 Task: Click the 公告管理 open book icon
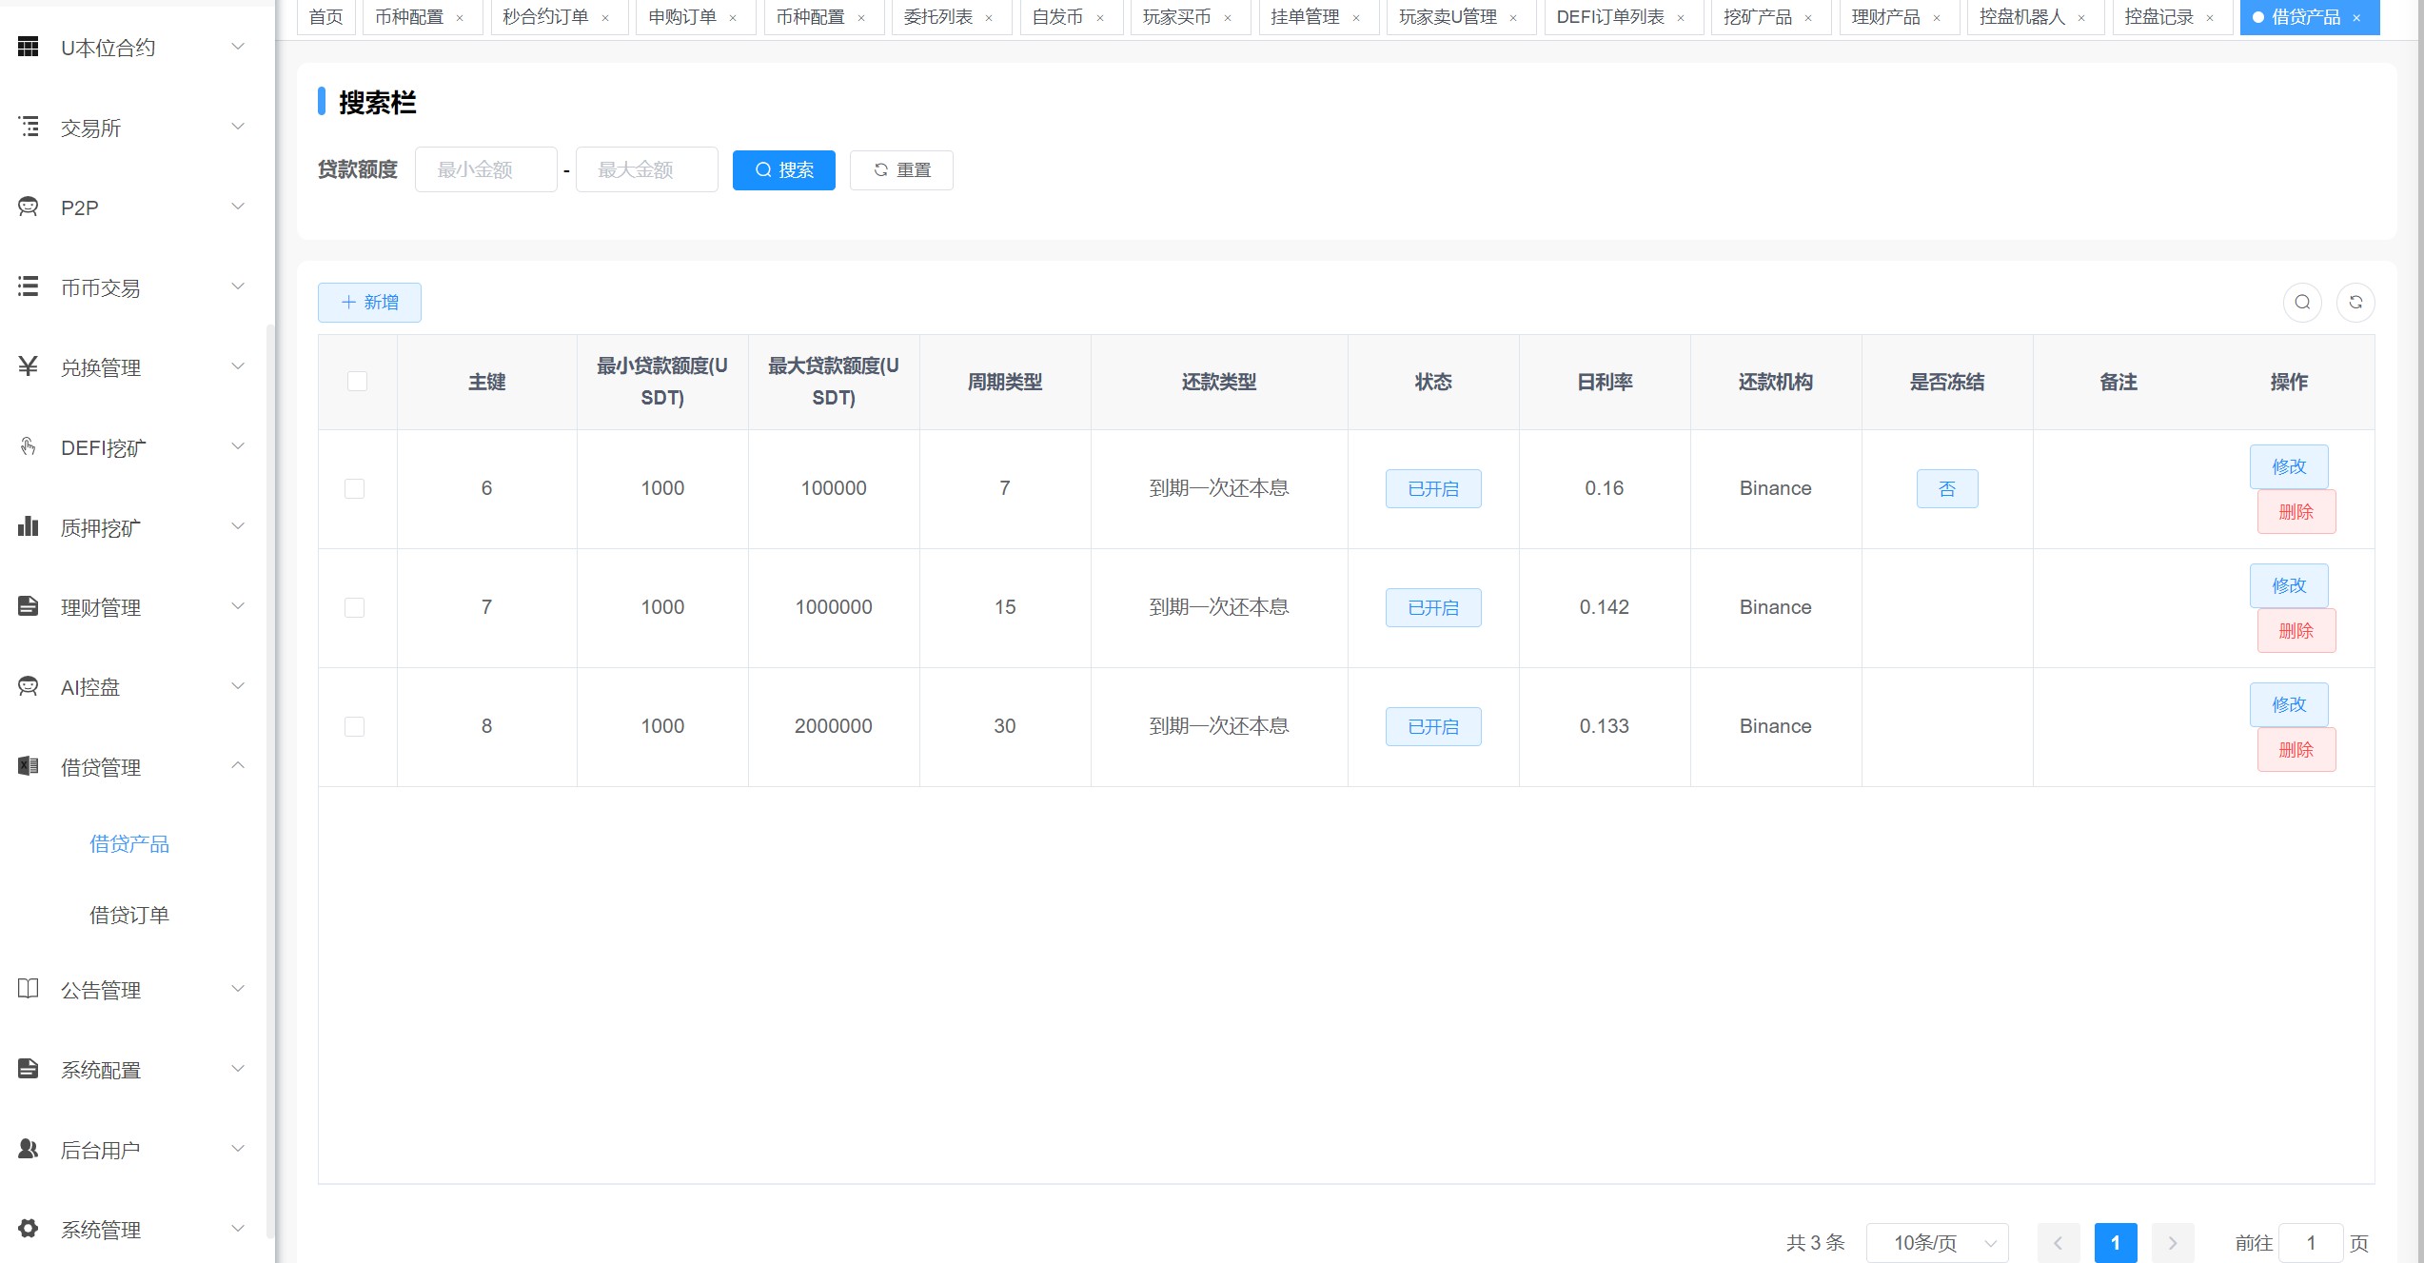(x=29, y=989)
